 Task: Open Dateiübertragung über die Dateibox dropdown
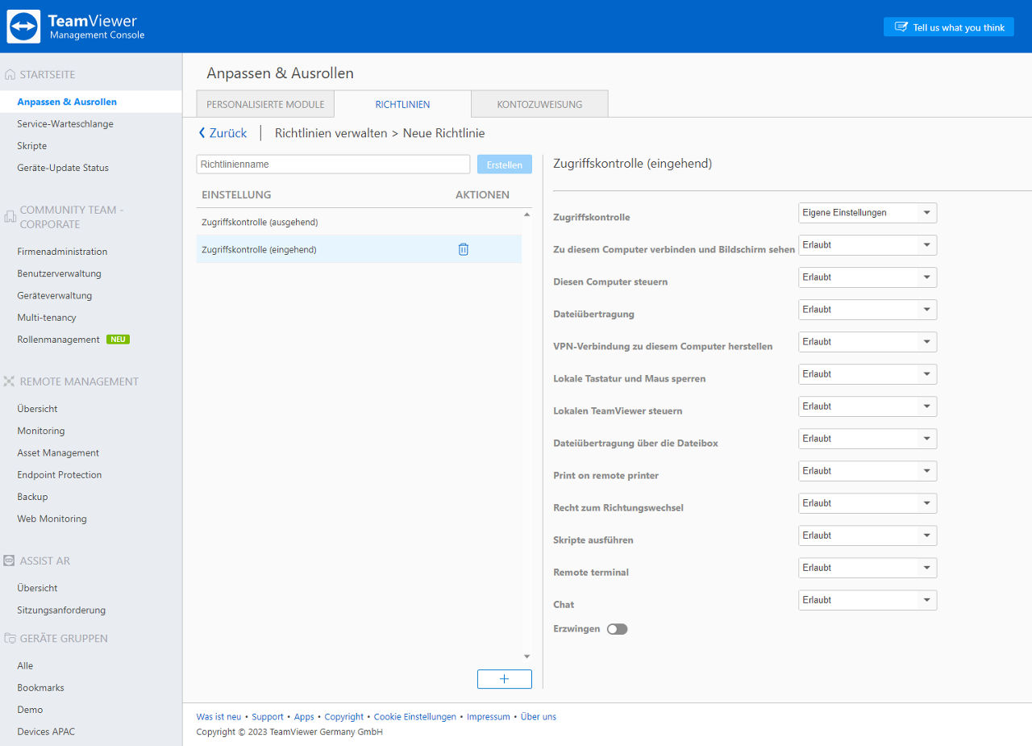click(868, 439)
